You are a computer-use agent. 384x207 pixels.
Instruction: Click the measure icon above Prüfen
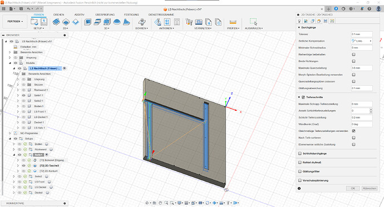233,22
